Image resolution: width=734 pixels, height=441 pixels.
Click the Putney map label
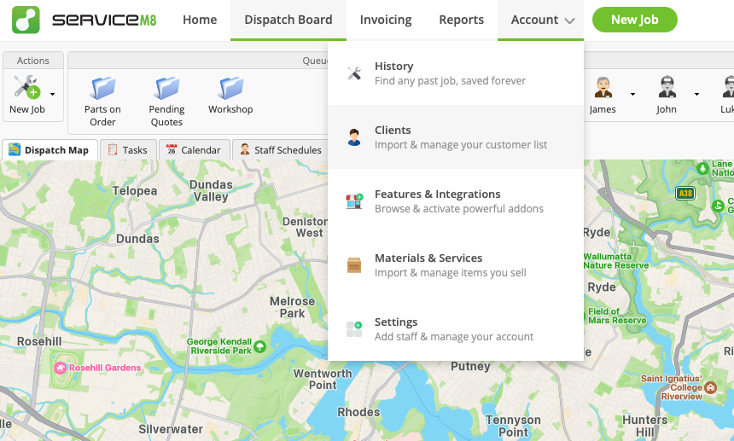point(470,366)
